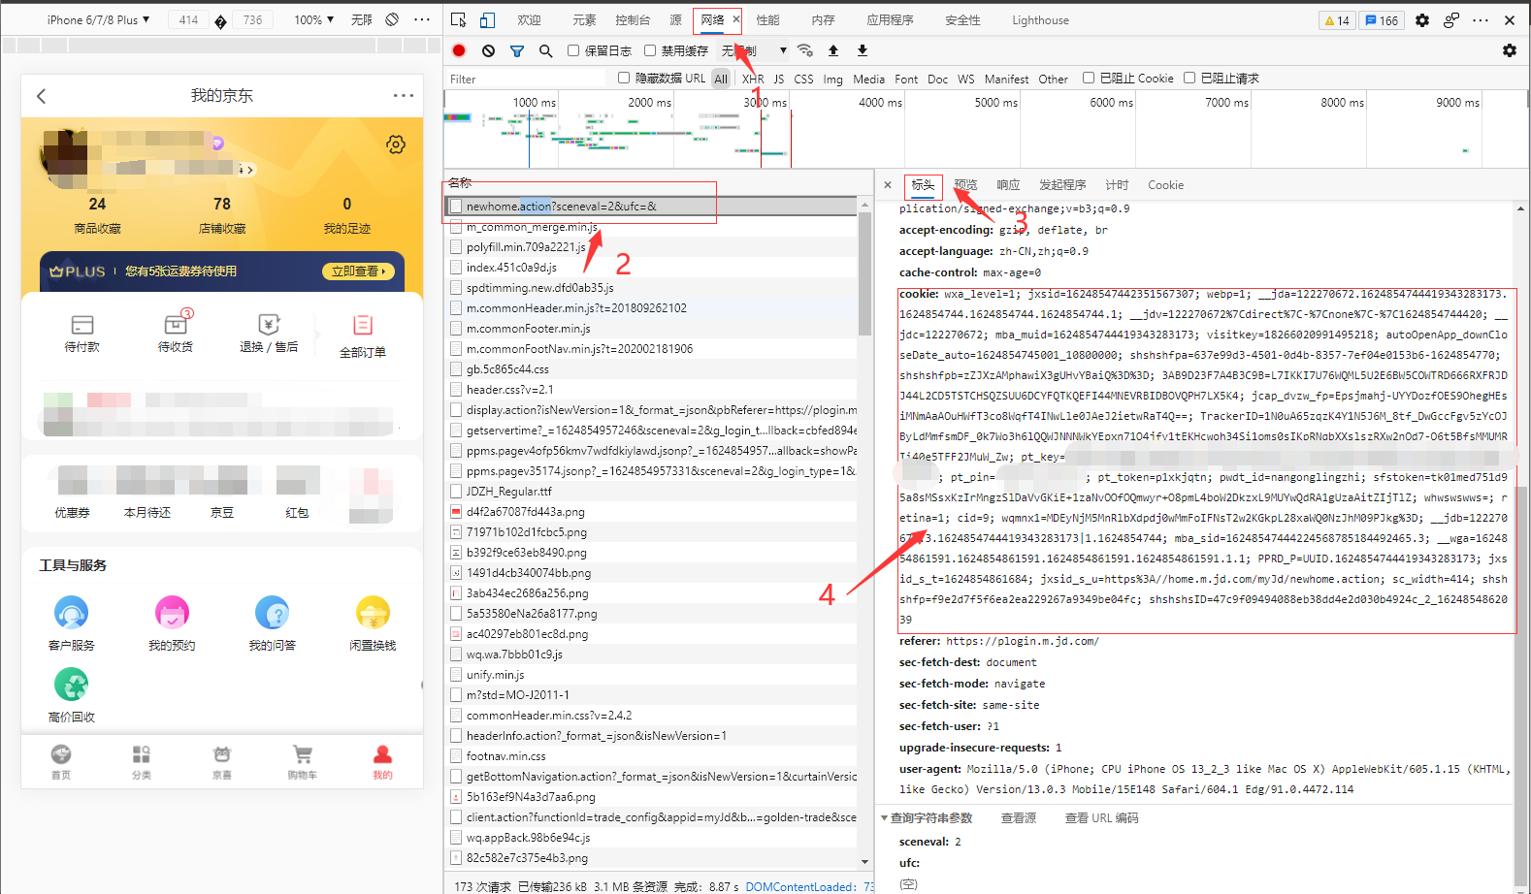Select polyfill.min.709a2221.js request row
1531x894 pixels.
tap(651, 246)
